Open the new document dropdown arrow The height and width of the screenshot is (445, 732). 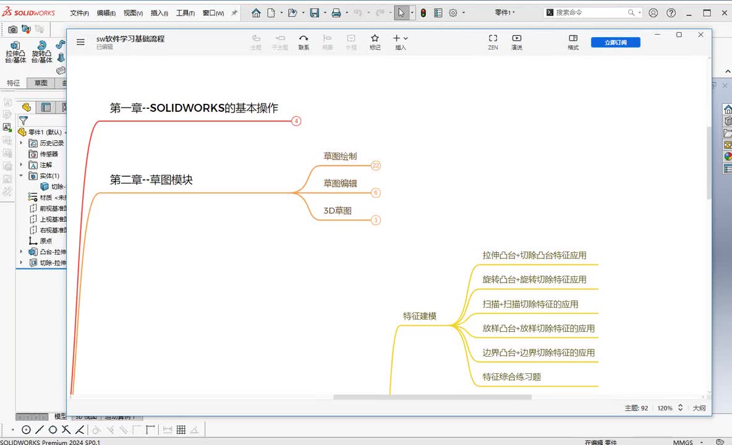pyautogui.click(x=281, y=12)
